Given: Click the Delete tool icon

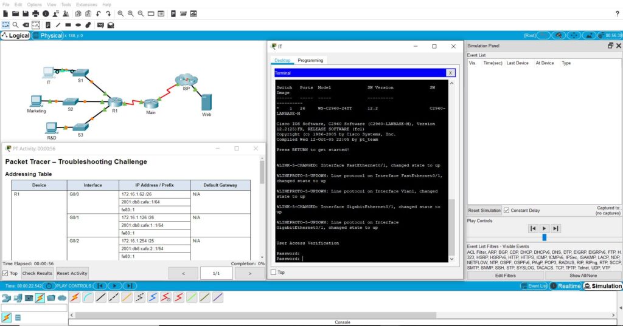Looking at the screenshot, I should point(26,25).
